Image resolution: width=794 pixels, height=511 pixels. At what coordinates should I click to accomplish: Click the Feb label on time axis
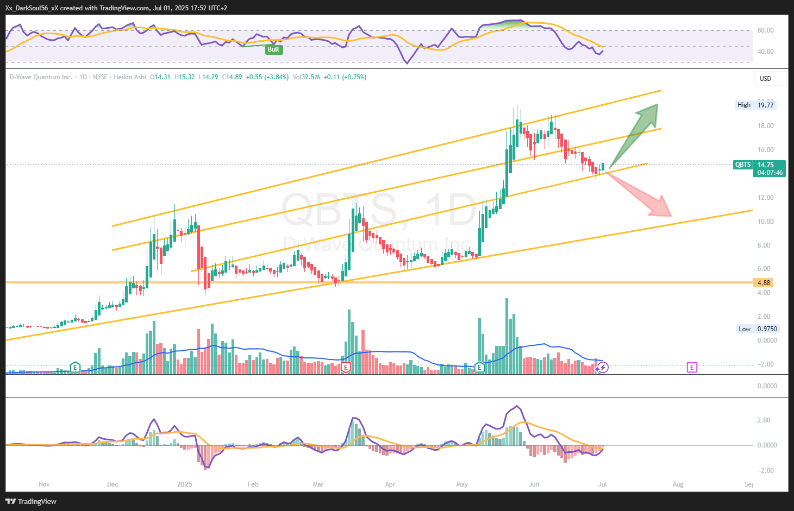(253, 484)
